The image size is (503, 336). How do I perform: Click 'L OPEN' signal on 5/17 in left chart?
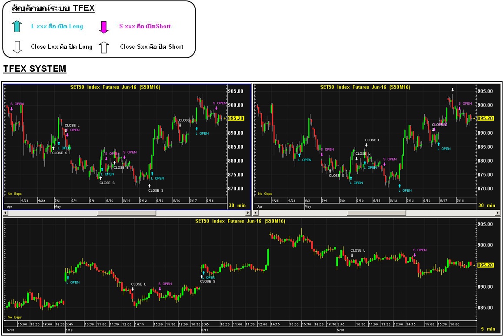click(x=202, y=133)
